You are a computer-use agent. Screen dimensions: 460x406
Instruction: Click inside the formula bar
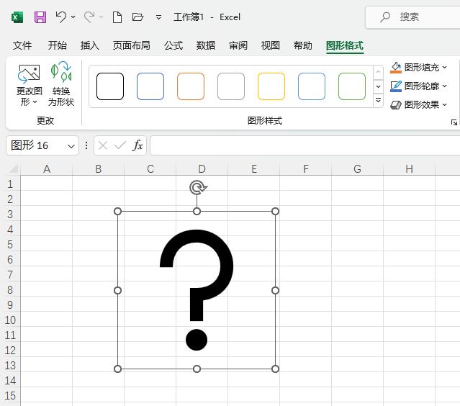[305, 145]
